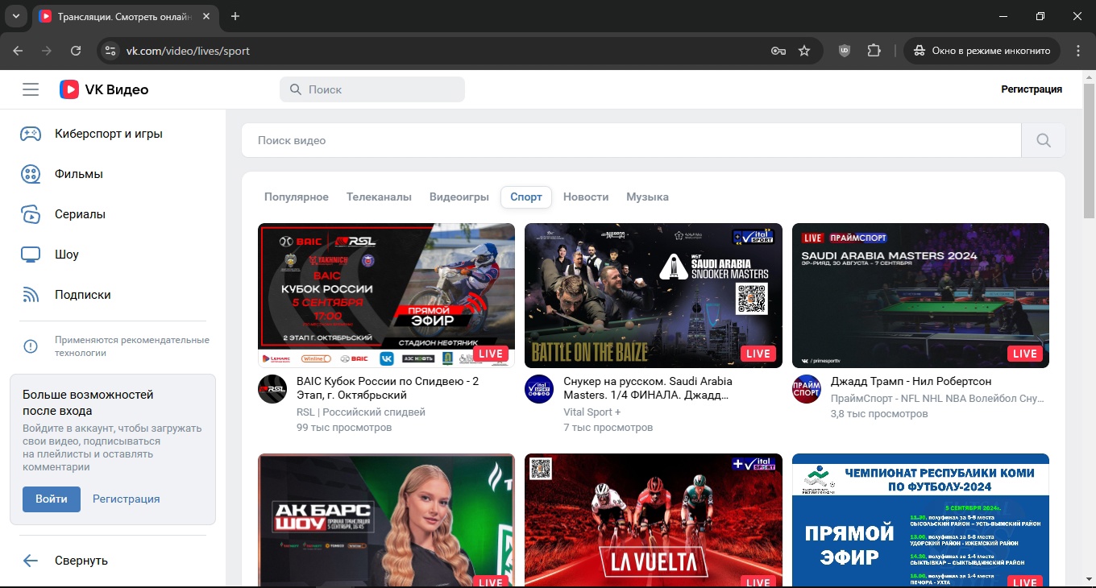This screenshot has width=1096, height=588.
Task: Click the Свернуть label in sidebar
Action: click(x=81, y=561)
